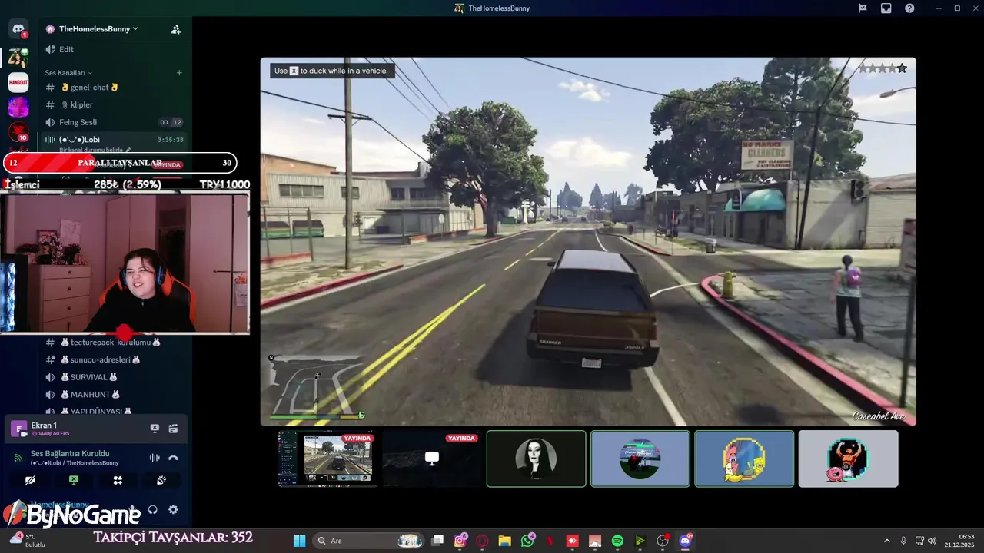This screenshot has width=984, height=553.
Task: Open File Explorer from the taskbar
Action: pos(504,541)
